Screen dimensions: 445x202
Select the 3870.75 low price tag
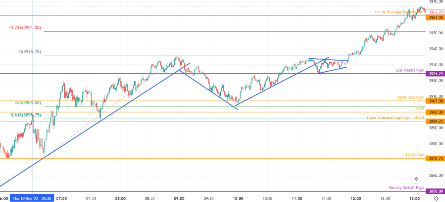tap(435, 159)
